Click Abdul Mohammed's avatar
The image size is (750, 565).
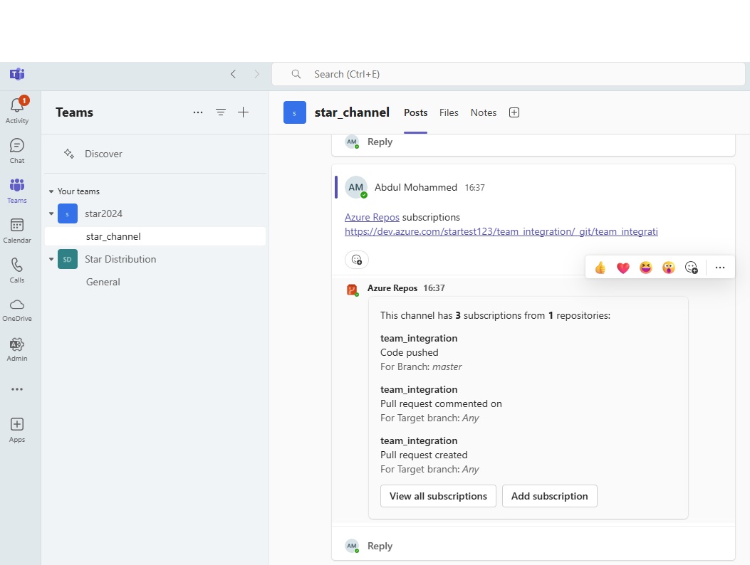point(356,187)
